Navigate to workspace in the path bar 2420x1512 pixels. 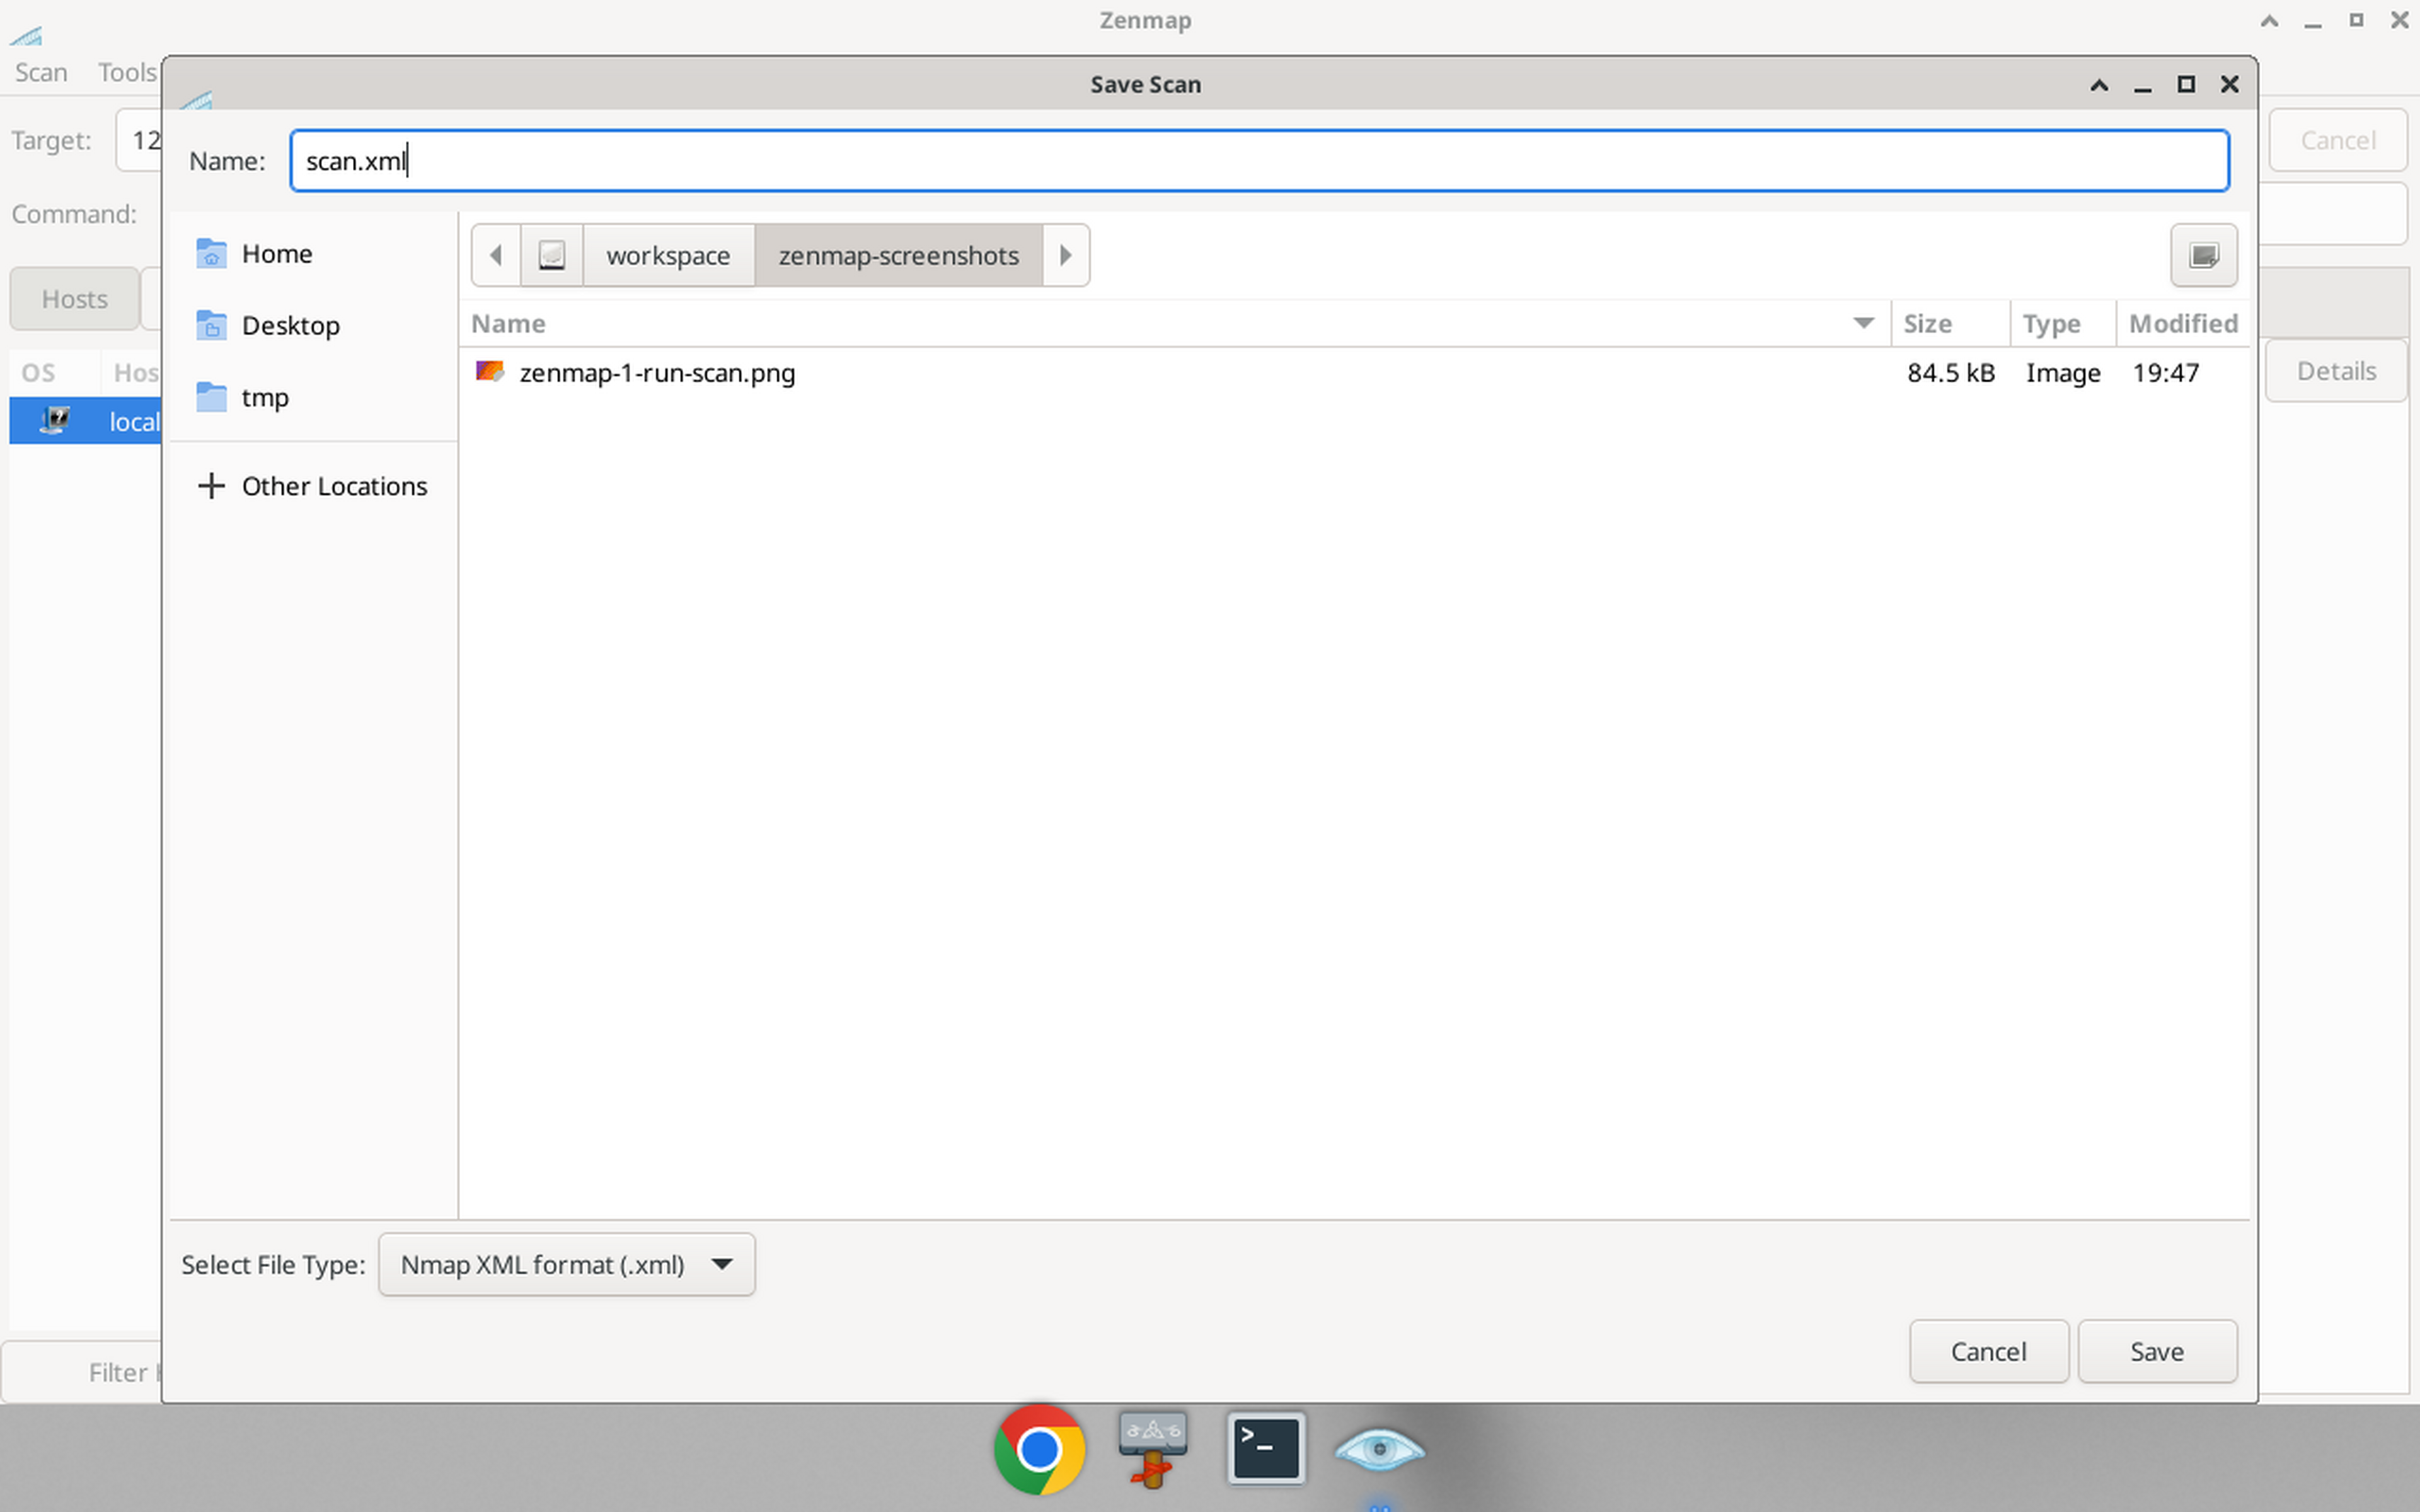668,255
